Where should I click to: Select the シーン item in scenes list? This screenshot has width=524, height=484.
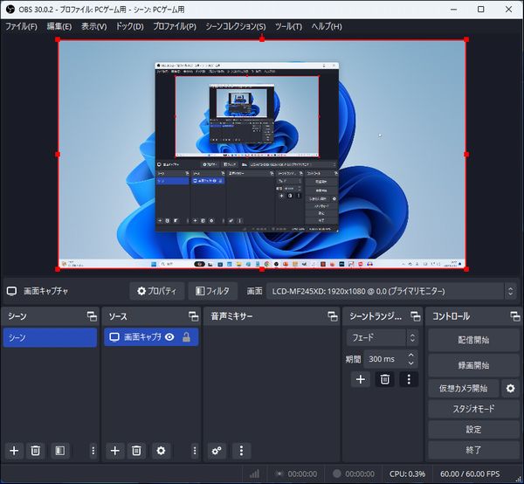click(50, 337)
